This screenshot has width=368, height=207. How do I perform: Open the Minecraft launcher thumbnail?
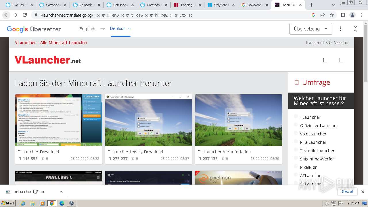point(59,178)
